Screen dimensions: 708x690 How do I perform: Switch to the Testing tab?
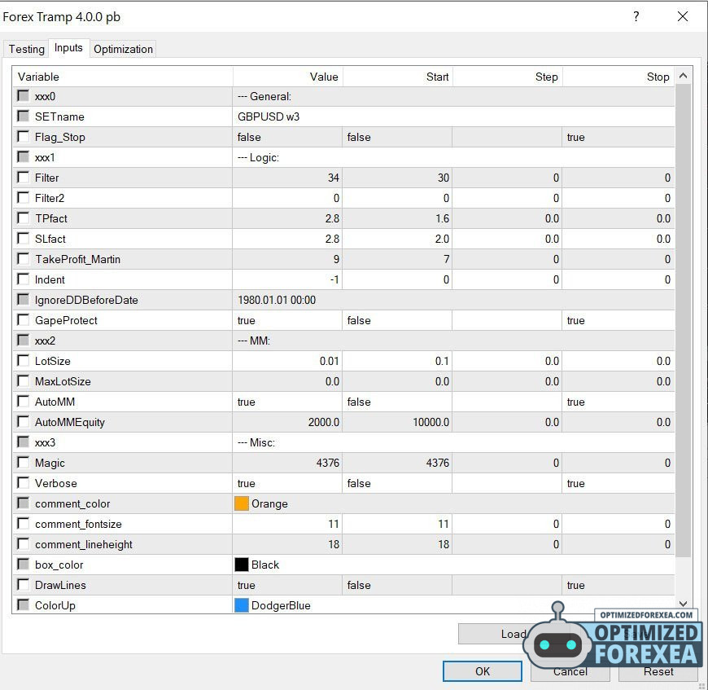click(26, 49)
